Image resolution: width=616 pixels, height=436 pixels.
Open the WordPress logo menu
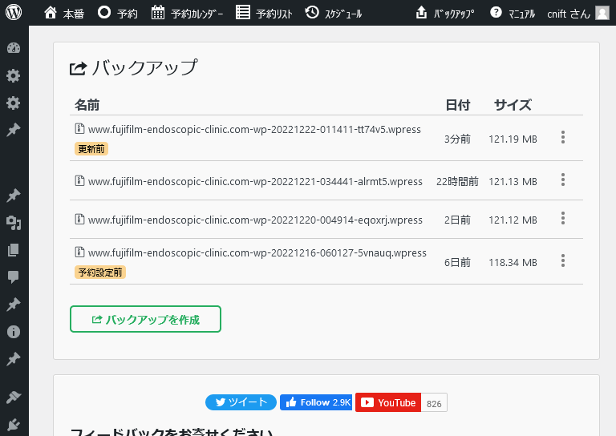[14, 13]
